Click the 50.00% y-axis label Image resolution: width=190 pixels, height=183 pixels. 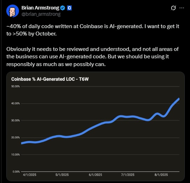[15, 86]
